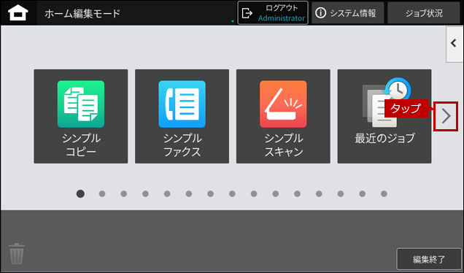Screen dimensions: 464x273
Task: Select the third page indicator dot
Action: click(124, 193)
